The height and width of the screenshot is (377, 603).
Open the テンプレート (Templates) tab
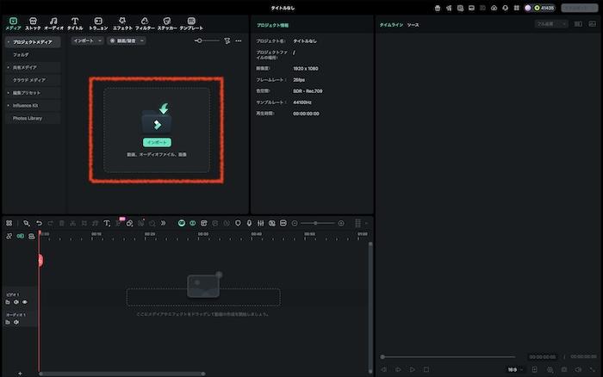tap(191, 22)
